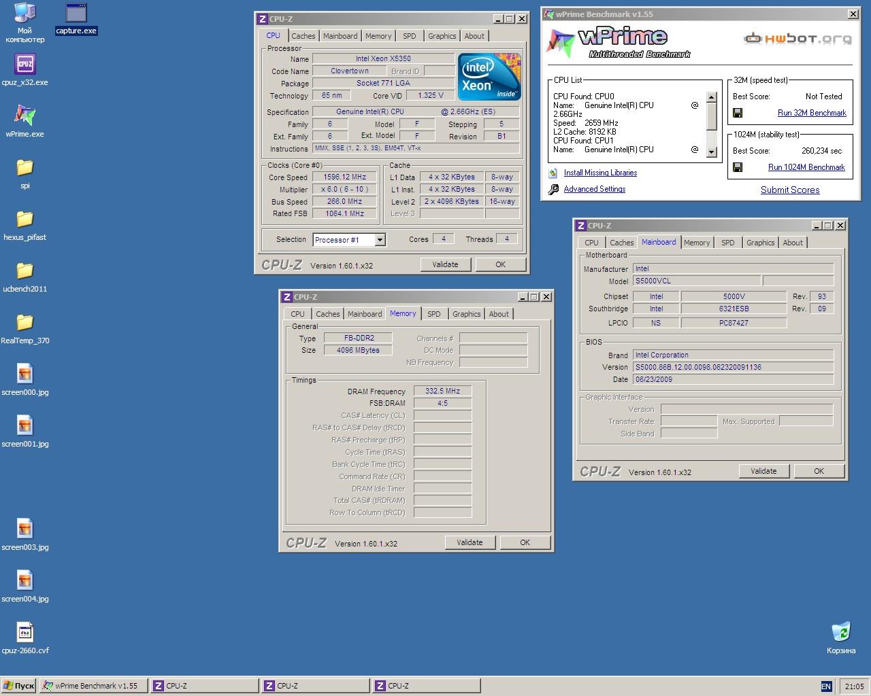Click the taskbar clock 21:05
Image resolution: width=871 pixels, height=696 pixels.
[x=854, y=686]
